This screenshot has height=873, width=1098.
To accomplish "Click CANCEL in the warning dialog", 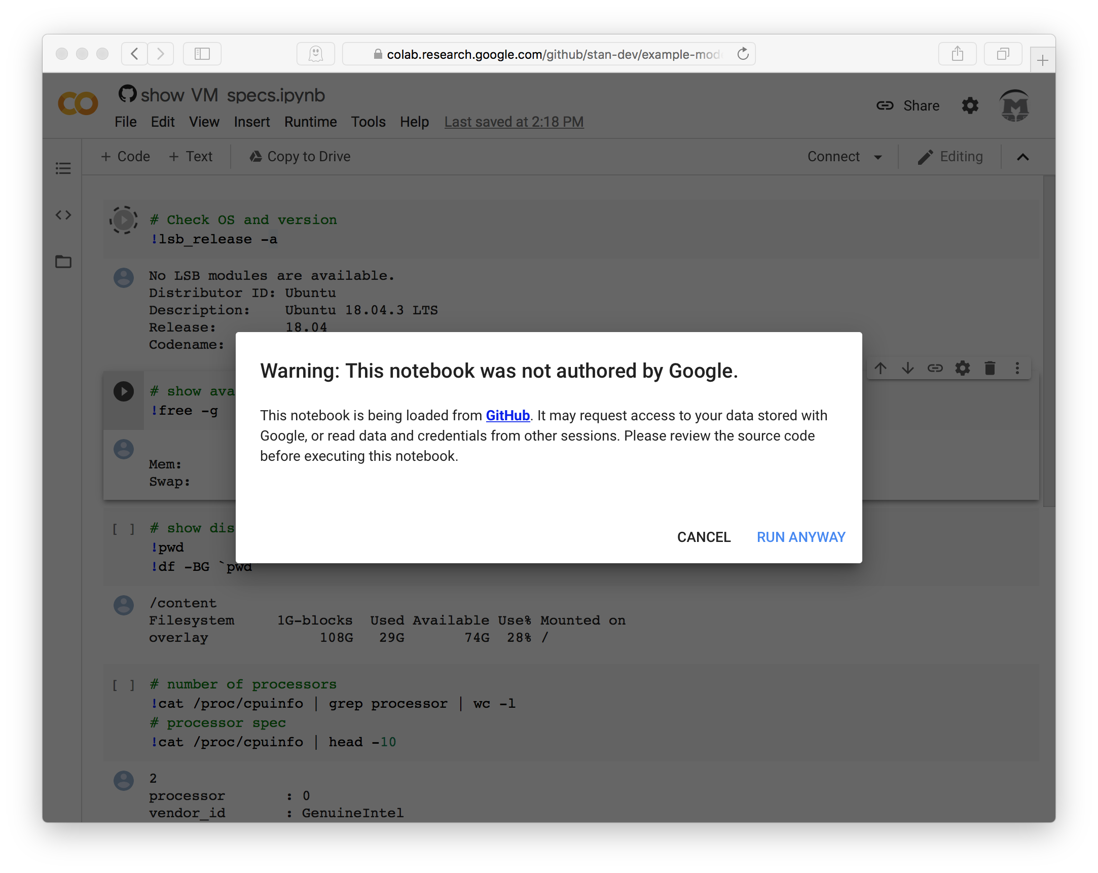I will [x=703, y=537].
